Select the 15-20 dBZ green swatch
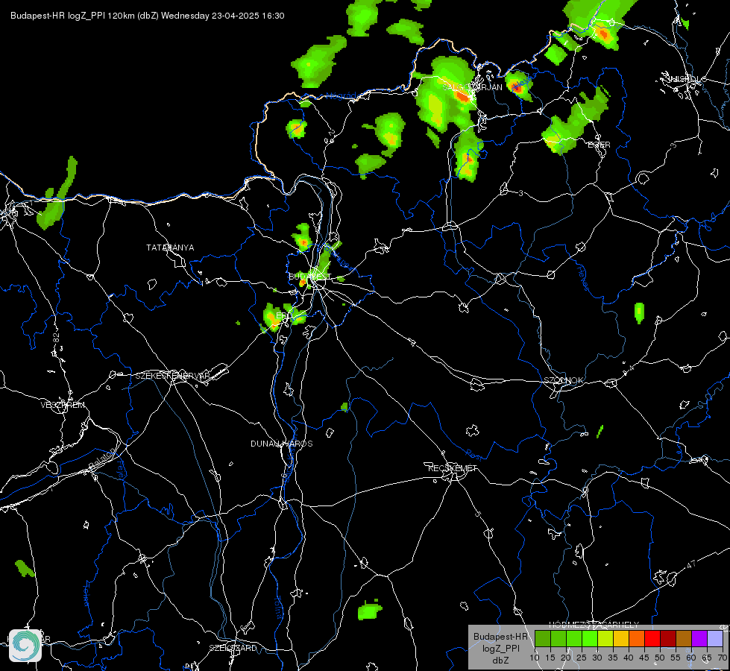Viewport: 730px width, 671px height. click(558, 638)
